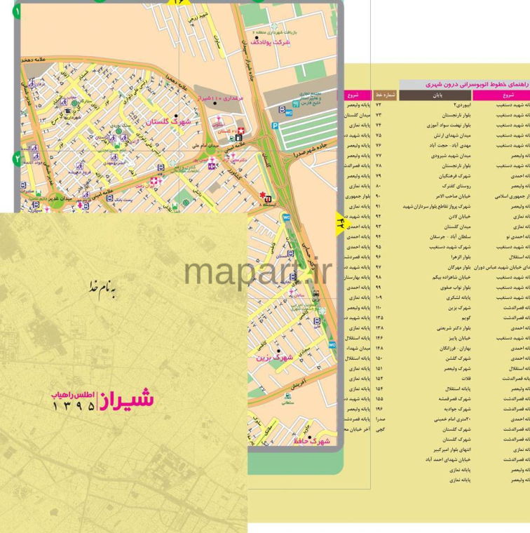
Task: Click the آفرینش street label
Action: (298, 384)
